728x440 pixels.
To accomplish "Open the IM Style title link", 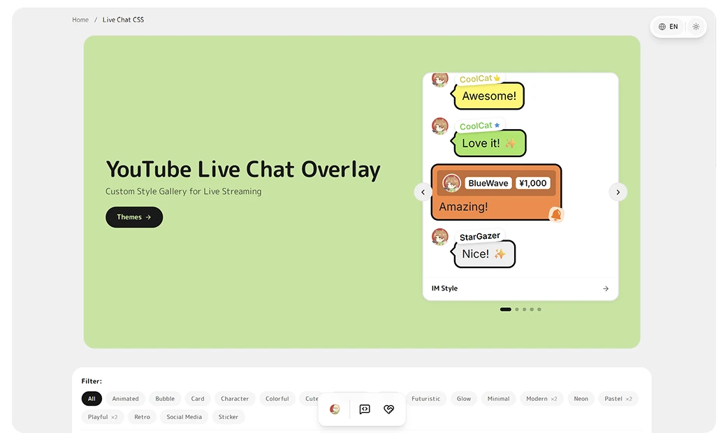I will pos(444,288).
